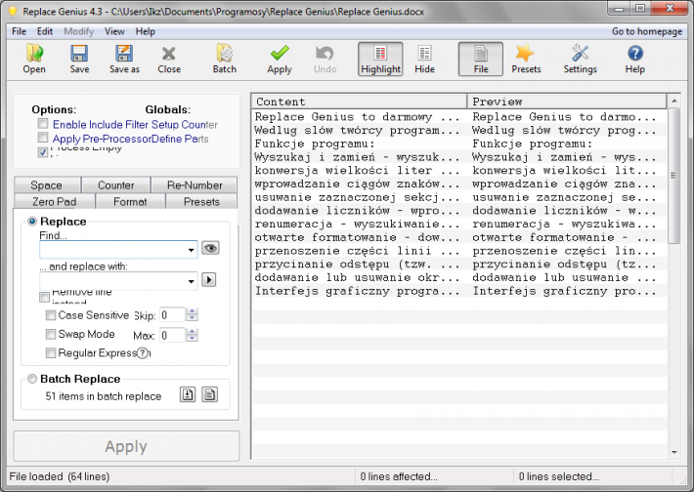Click the vertical scrollbar thumb of the content list
This screenshot has width=694, height=492.
[673, 176]
